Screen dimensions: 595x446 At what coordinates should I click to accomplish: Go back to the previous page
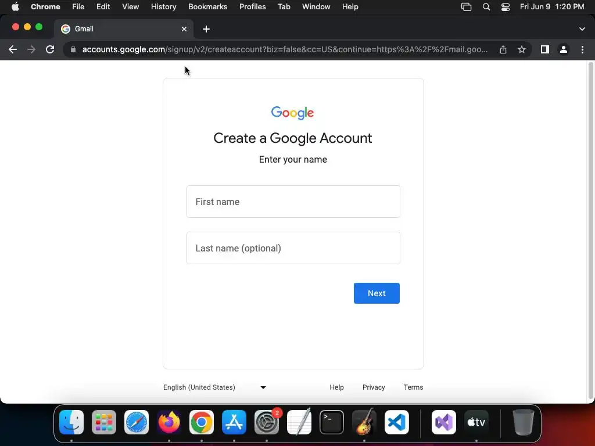(x=13, y=49)
